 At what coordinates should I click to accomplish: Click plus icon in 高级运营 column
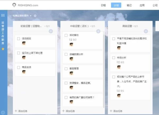click(146, 31)
